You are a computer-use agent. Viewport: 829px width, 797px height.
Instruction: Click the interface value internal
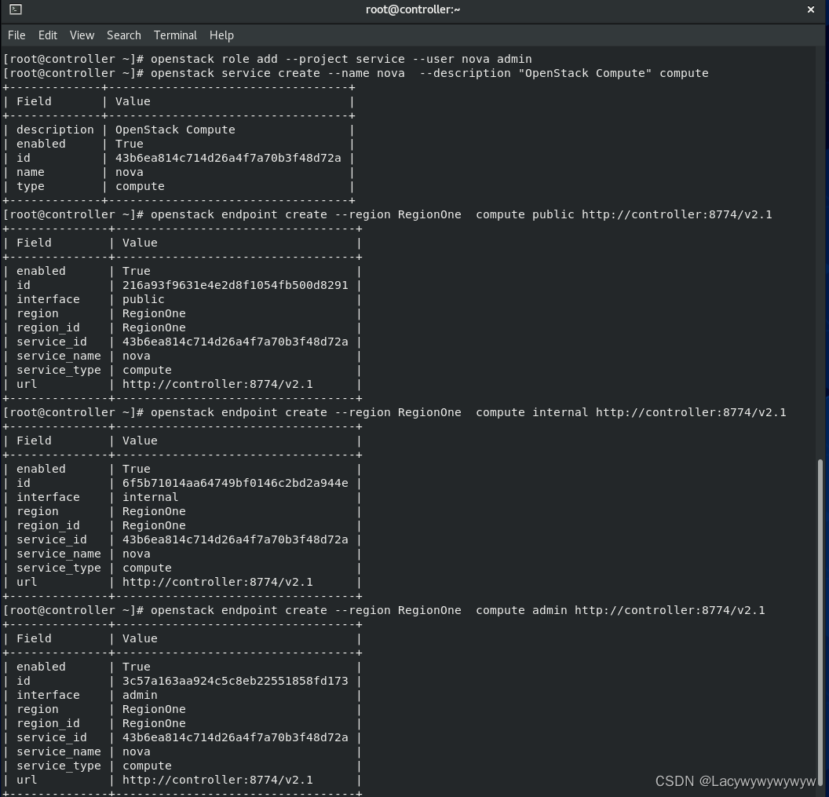[150, 497]
